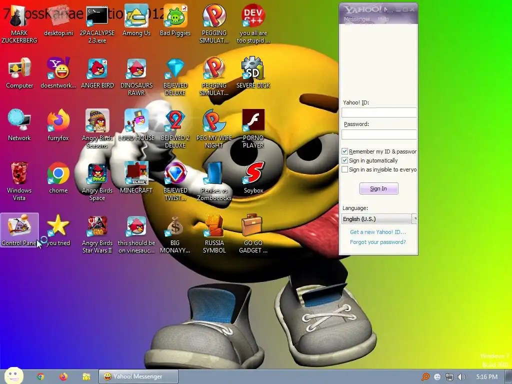The image size is (512, 384).
Task: Open the Start menu smiley orb
Action: 13,376
